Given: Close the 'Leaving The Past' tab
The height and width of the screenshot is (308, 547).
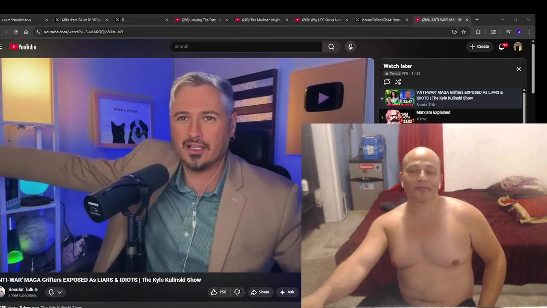Looking at the screenshot, I should click(226, 20).
